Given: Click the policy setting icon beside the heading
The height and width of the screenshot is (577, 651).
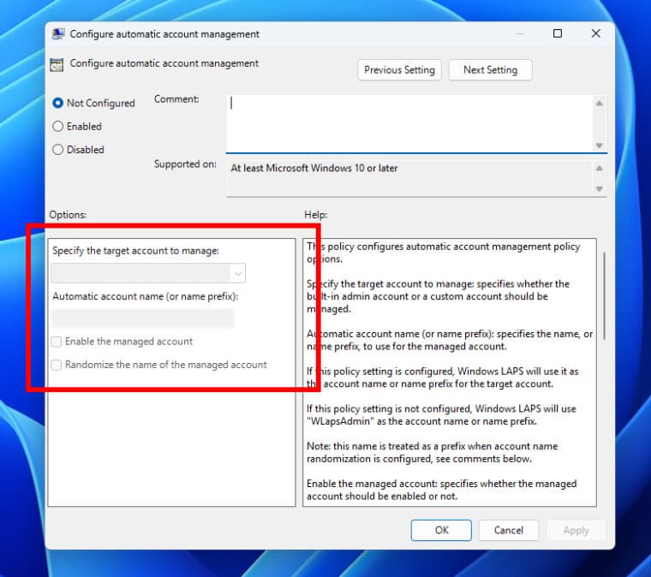Looking at the screenshot, I should click(57, 64).
